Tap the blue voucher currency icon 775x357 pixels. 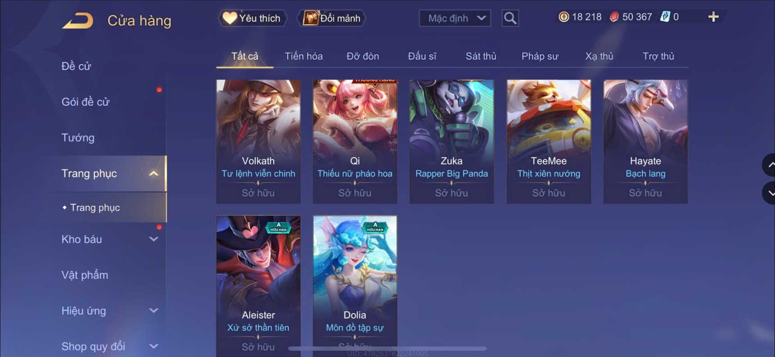pos(665,17)
